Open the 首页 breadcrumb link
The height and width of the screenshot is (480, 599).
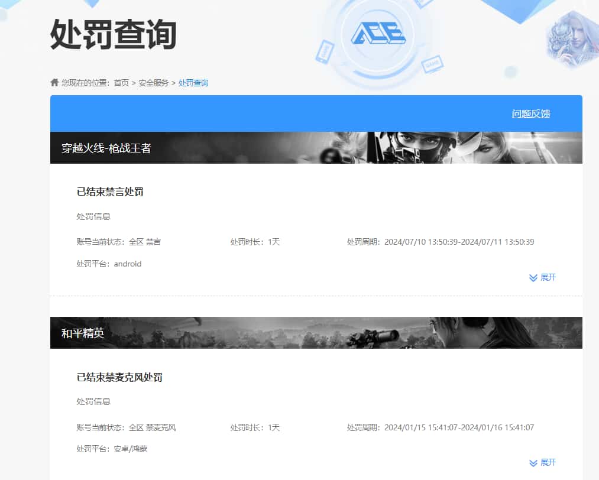(121, 83)
